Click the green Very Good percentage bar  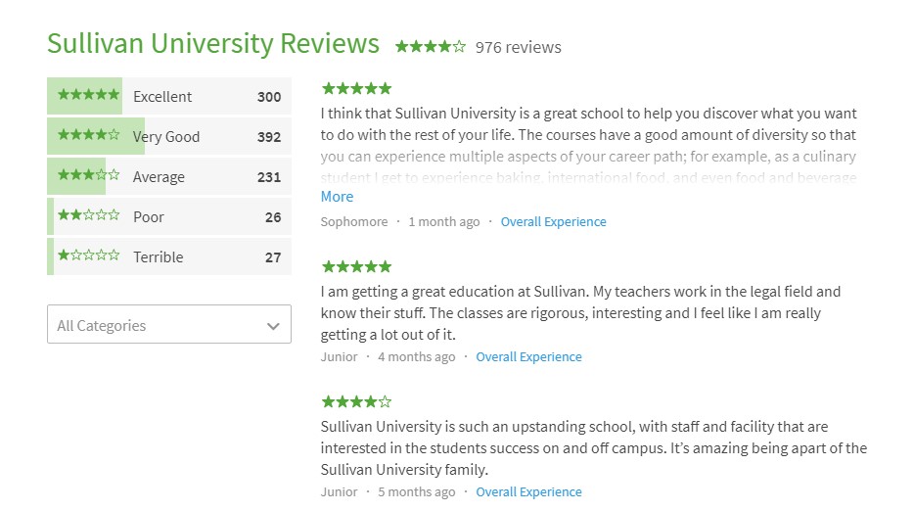coord(96,136)
